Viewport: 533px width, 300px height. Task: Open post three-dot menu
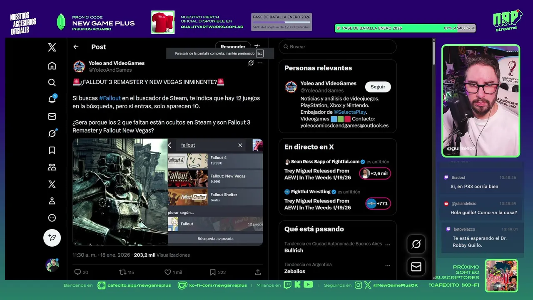pos(260,63)
